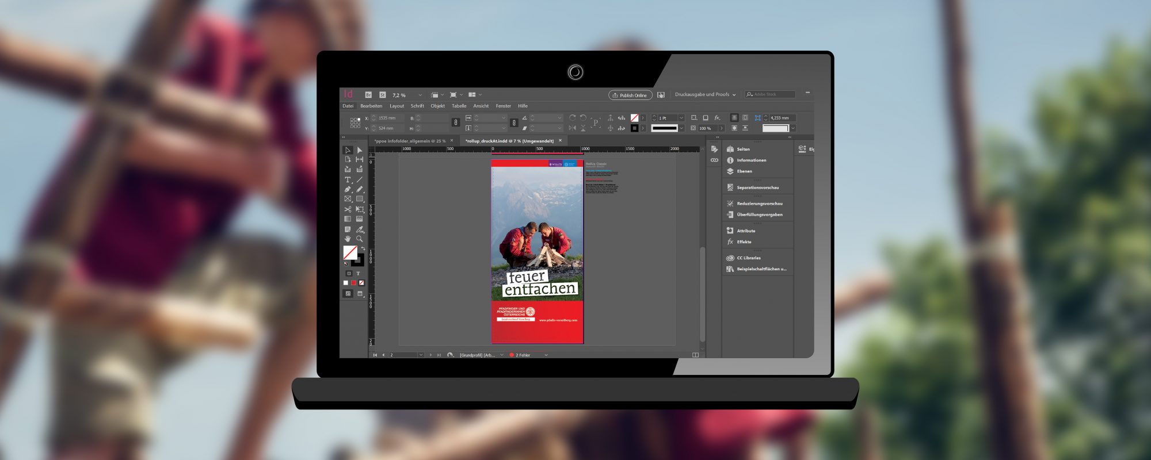Select the Note tool
This screenshot has height=460, width=1151.
click(348, 229)
